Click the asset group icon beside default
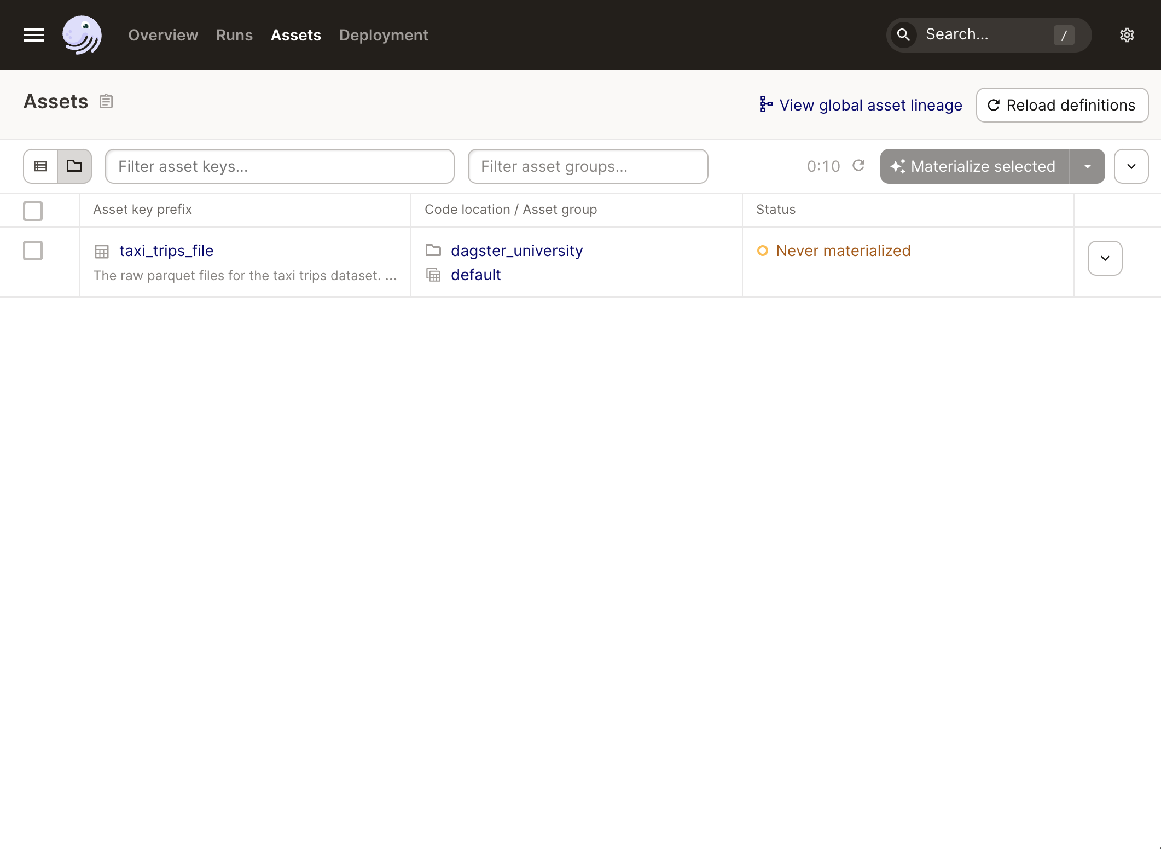Screen dimensions: 1161x849 (433, 275)
